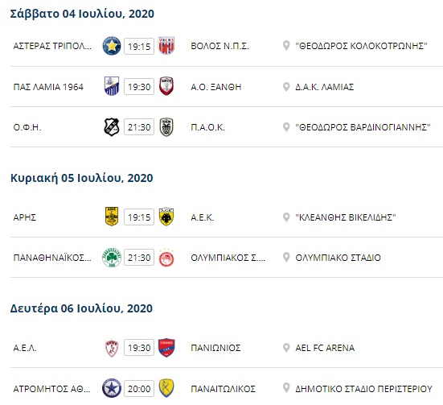Click the PAS Lamia 1964 crest
The width and height of the screenshot is (443, 405).
point(112,86)
